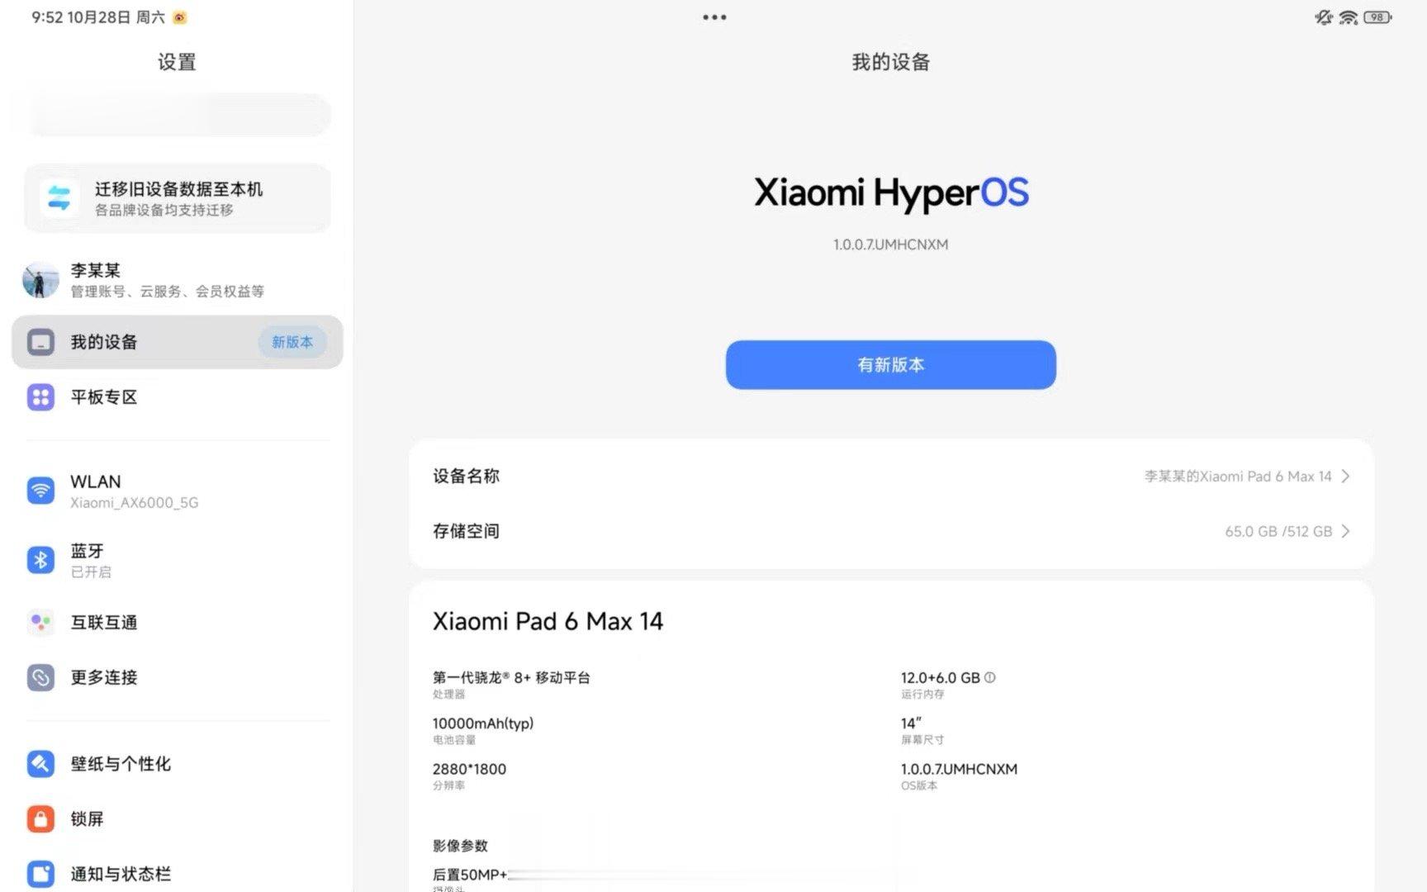Open the 互联互通 icon
The width and height of the screenshot is (1427, 892).
coord(40,622)
